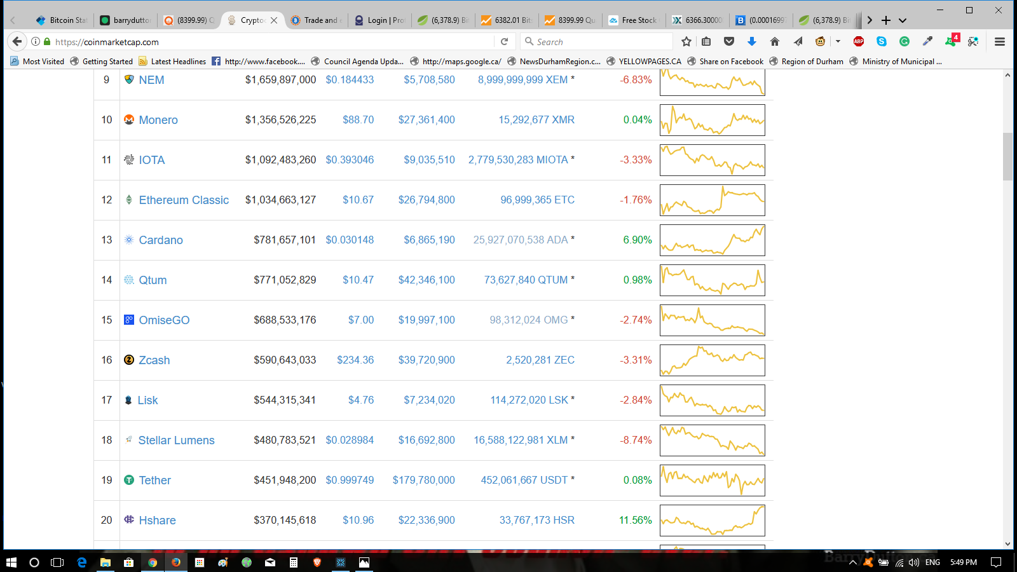
Task: Open the Ethereum Classic link
Action: pyautogui.click(x=184, y=200)
